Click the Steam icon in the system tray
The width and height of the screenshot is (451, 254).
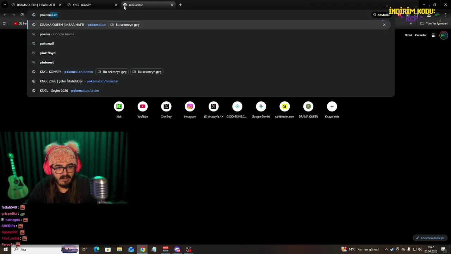pos(392,249)
